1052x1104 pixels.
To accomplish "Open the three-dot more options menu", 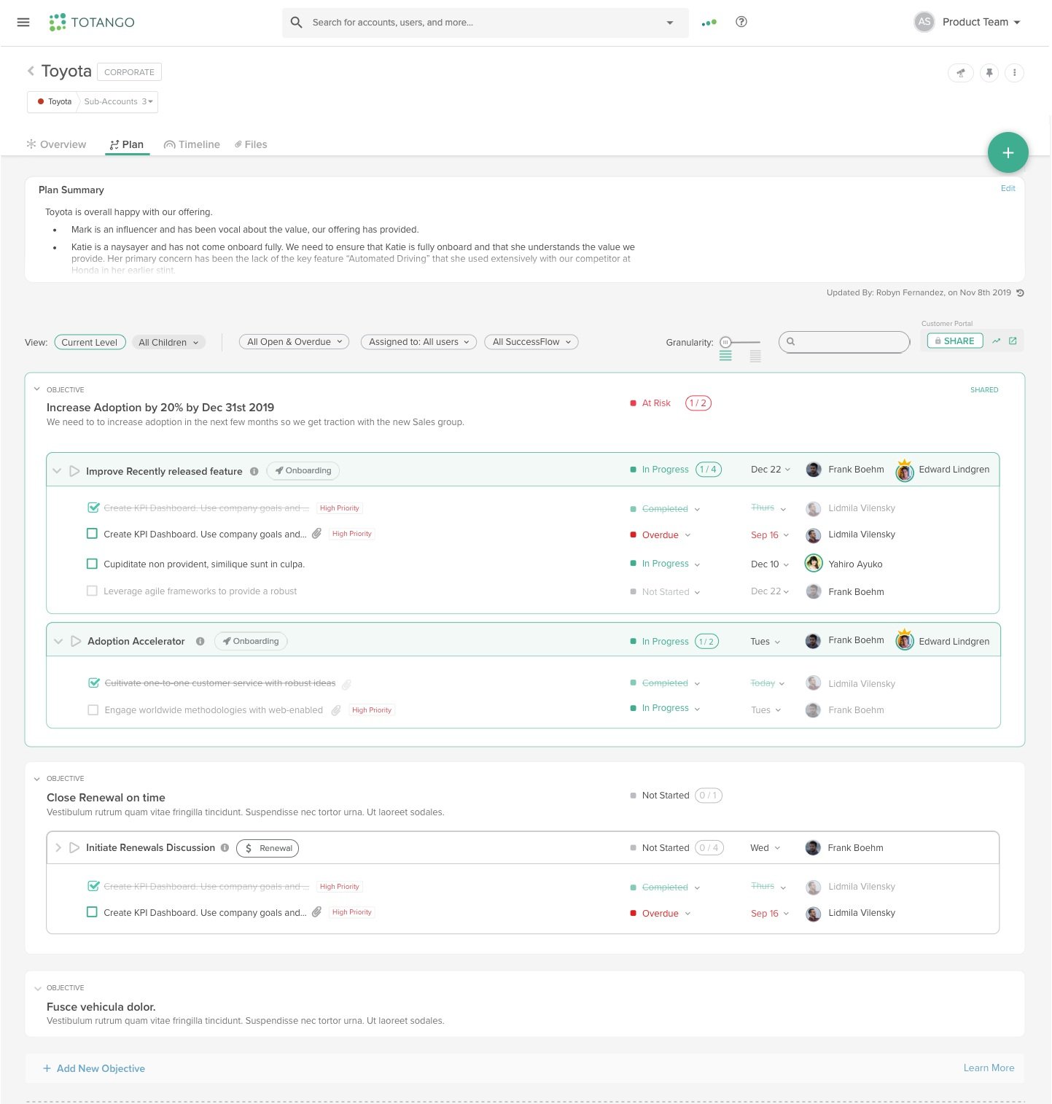I will [1014, 72].
